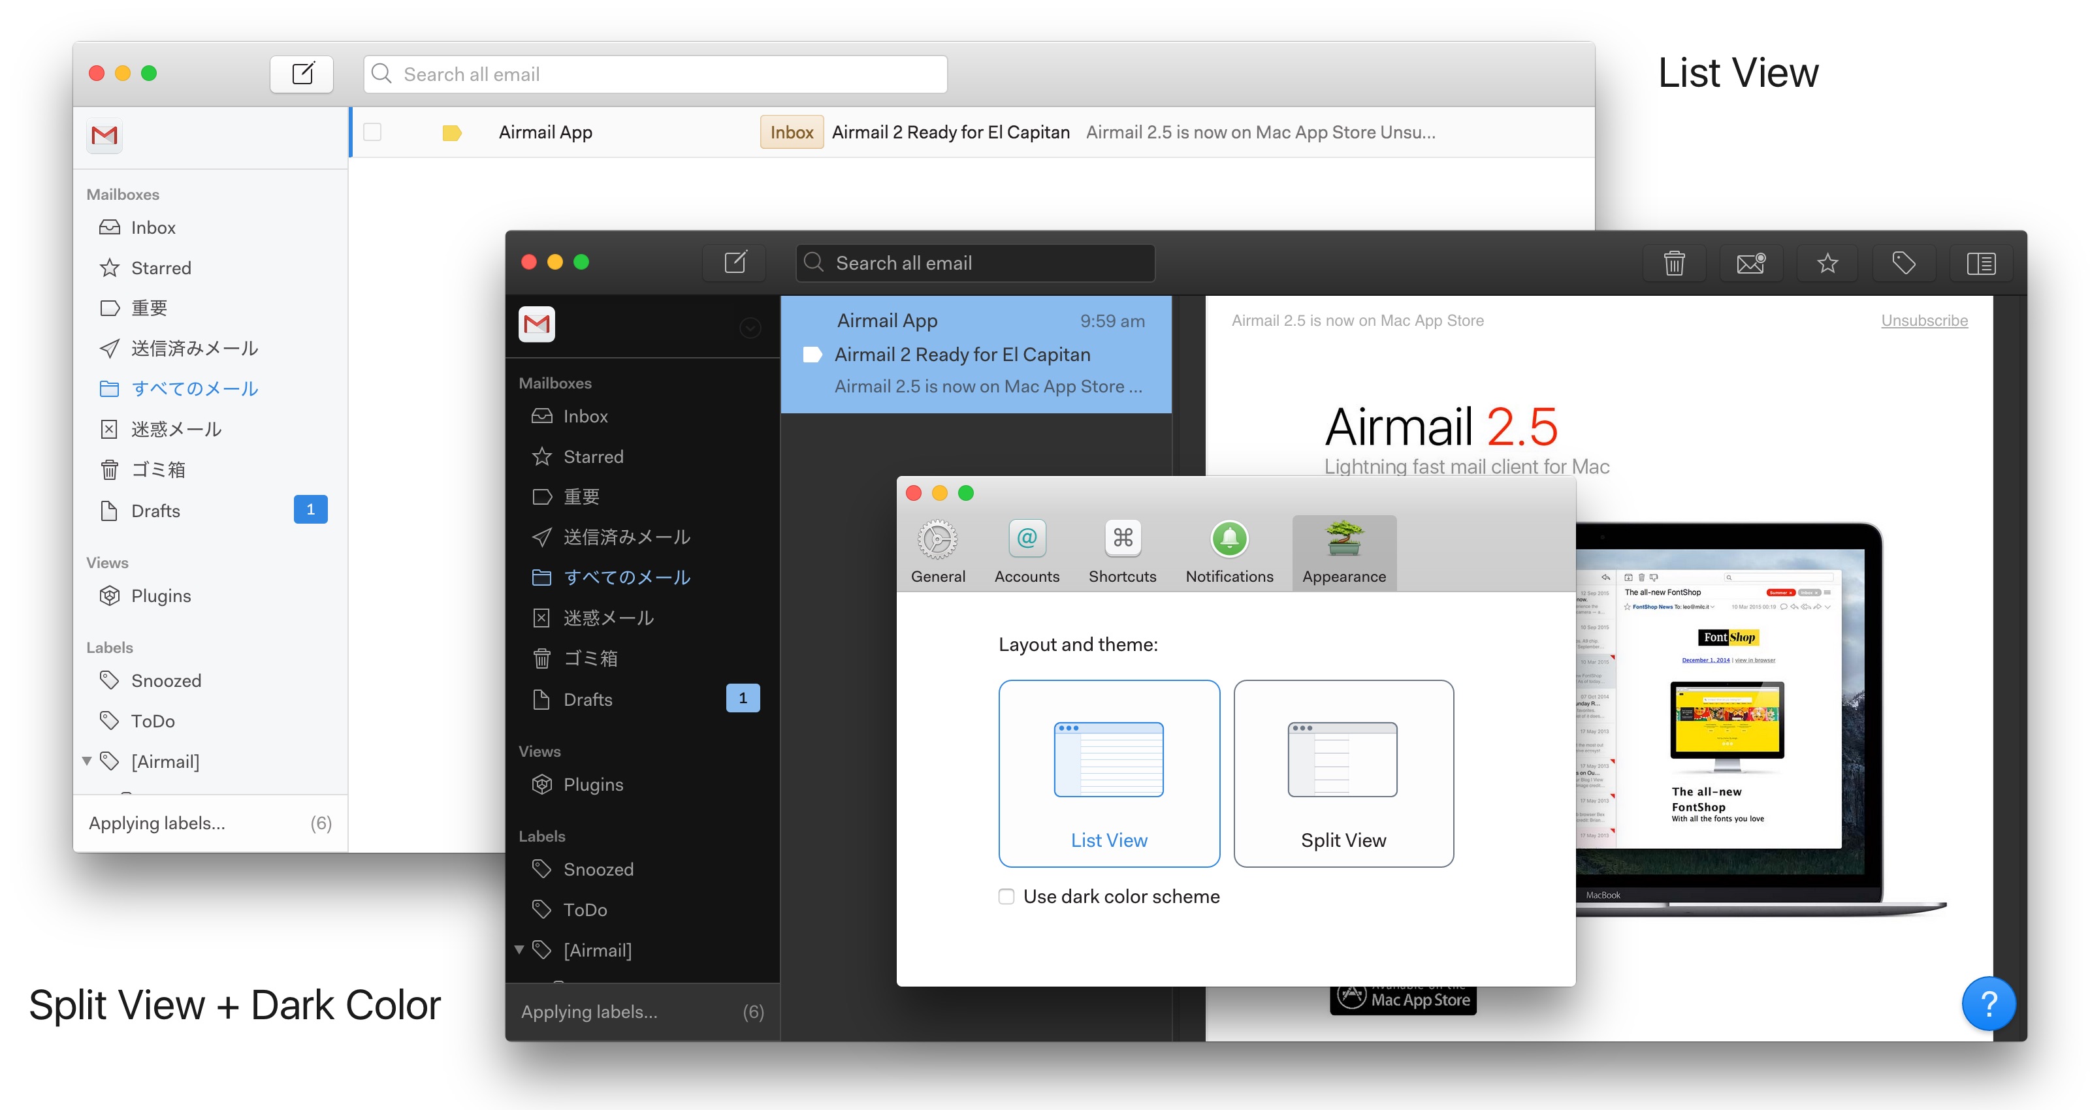Open the Shortcuts preferences tab
Screen dimensions: 2090x1110
[1122, 552]
